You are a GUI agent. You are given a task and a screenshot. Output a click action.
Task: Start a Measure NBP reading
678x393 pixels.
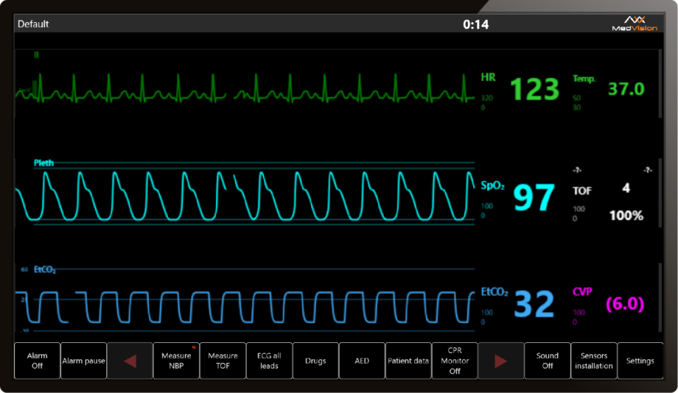(x=176, y=361)
